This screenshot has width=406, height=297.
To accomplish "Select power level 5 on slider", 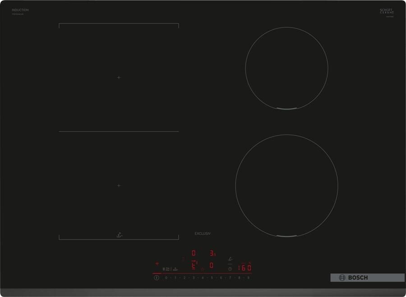I will [x=212, y=278].
